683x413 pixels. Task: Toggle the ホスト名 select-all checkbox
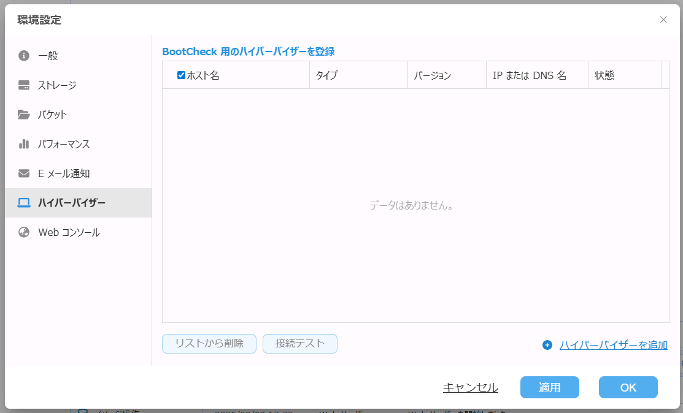(x=181, y=75)
